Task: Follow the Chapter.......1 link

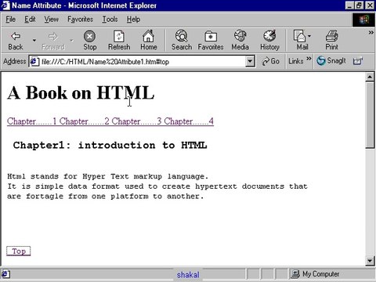Action: (31, 121)
